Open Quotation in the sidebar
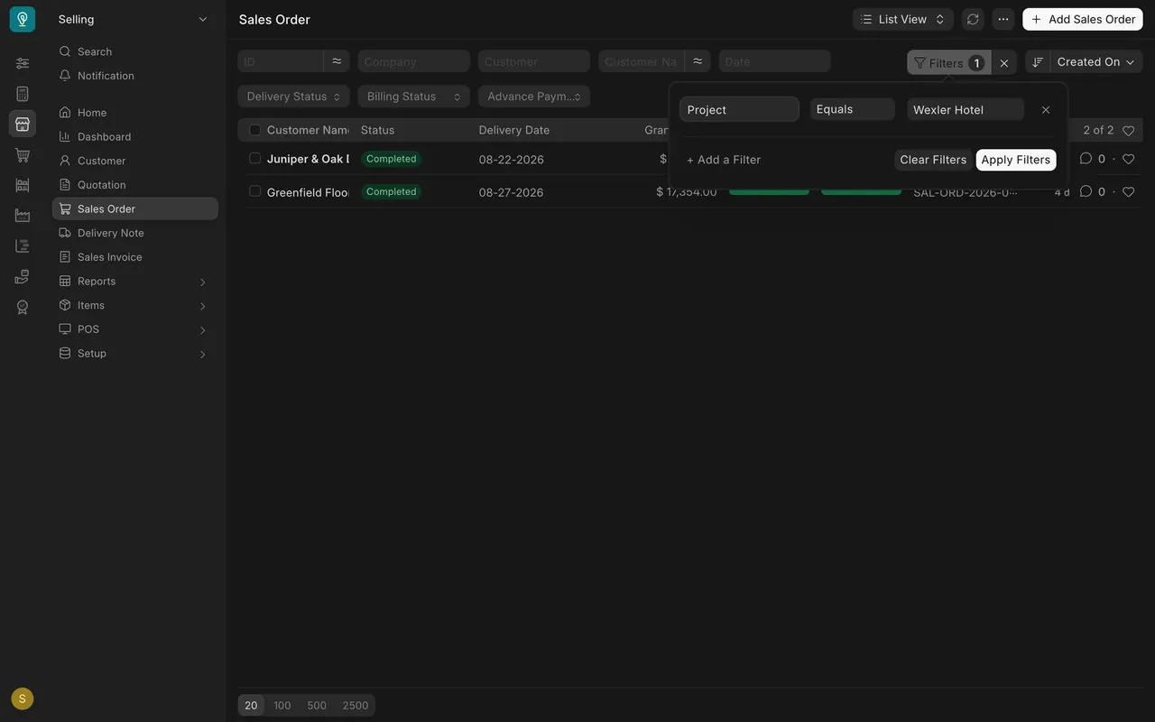This screenshot has height=722, width=1155. (135, 185)
